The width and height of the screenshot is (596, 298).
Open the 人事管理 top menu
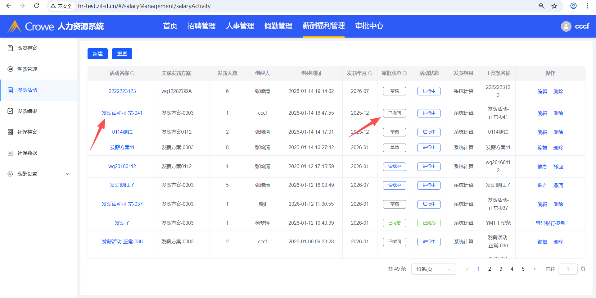[x=240, y=26]
